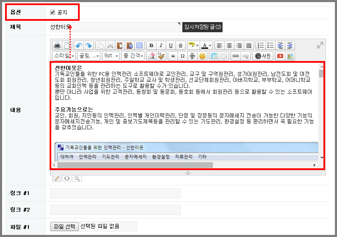Center align the text

pyautogui.click(x=229, y=46)
